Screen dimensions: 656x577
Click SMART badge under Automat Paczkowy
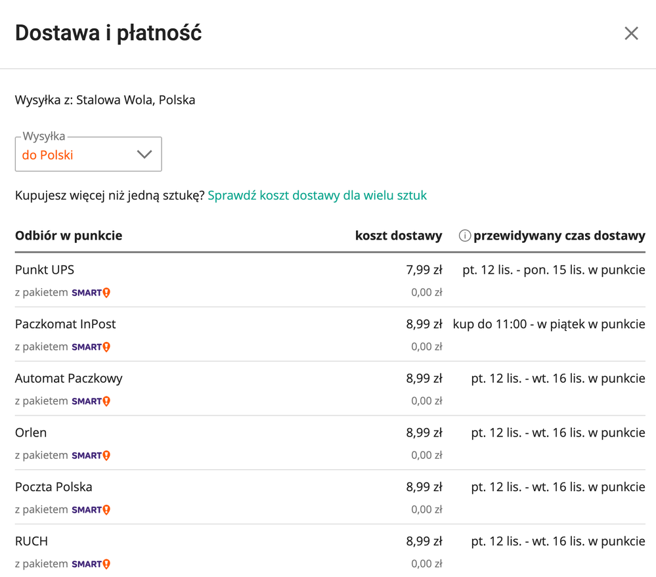(x=91, y=401)
